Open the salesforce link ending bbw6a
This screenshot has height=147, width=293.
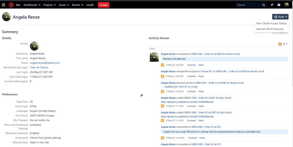coord(187,117)
